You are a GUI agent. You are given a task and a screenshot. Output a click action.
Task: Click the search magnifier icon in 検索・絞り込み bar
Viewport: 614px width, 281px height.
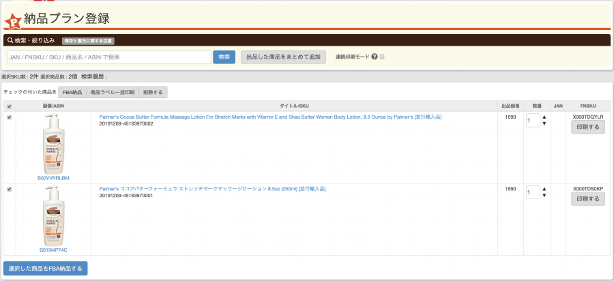tap(10, 40)
